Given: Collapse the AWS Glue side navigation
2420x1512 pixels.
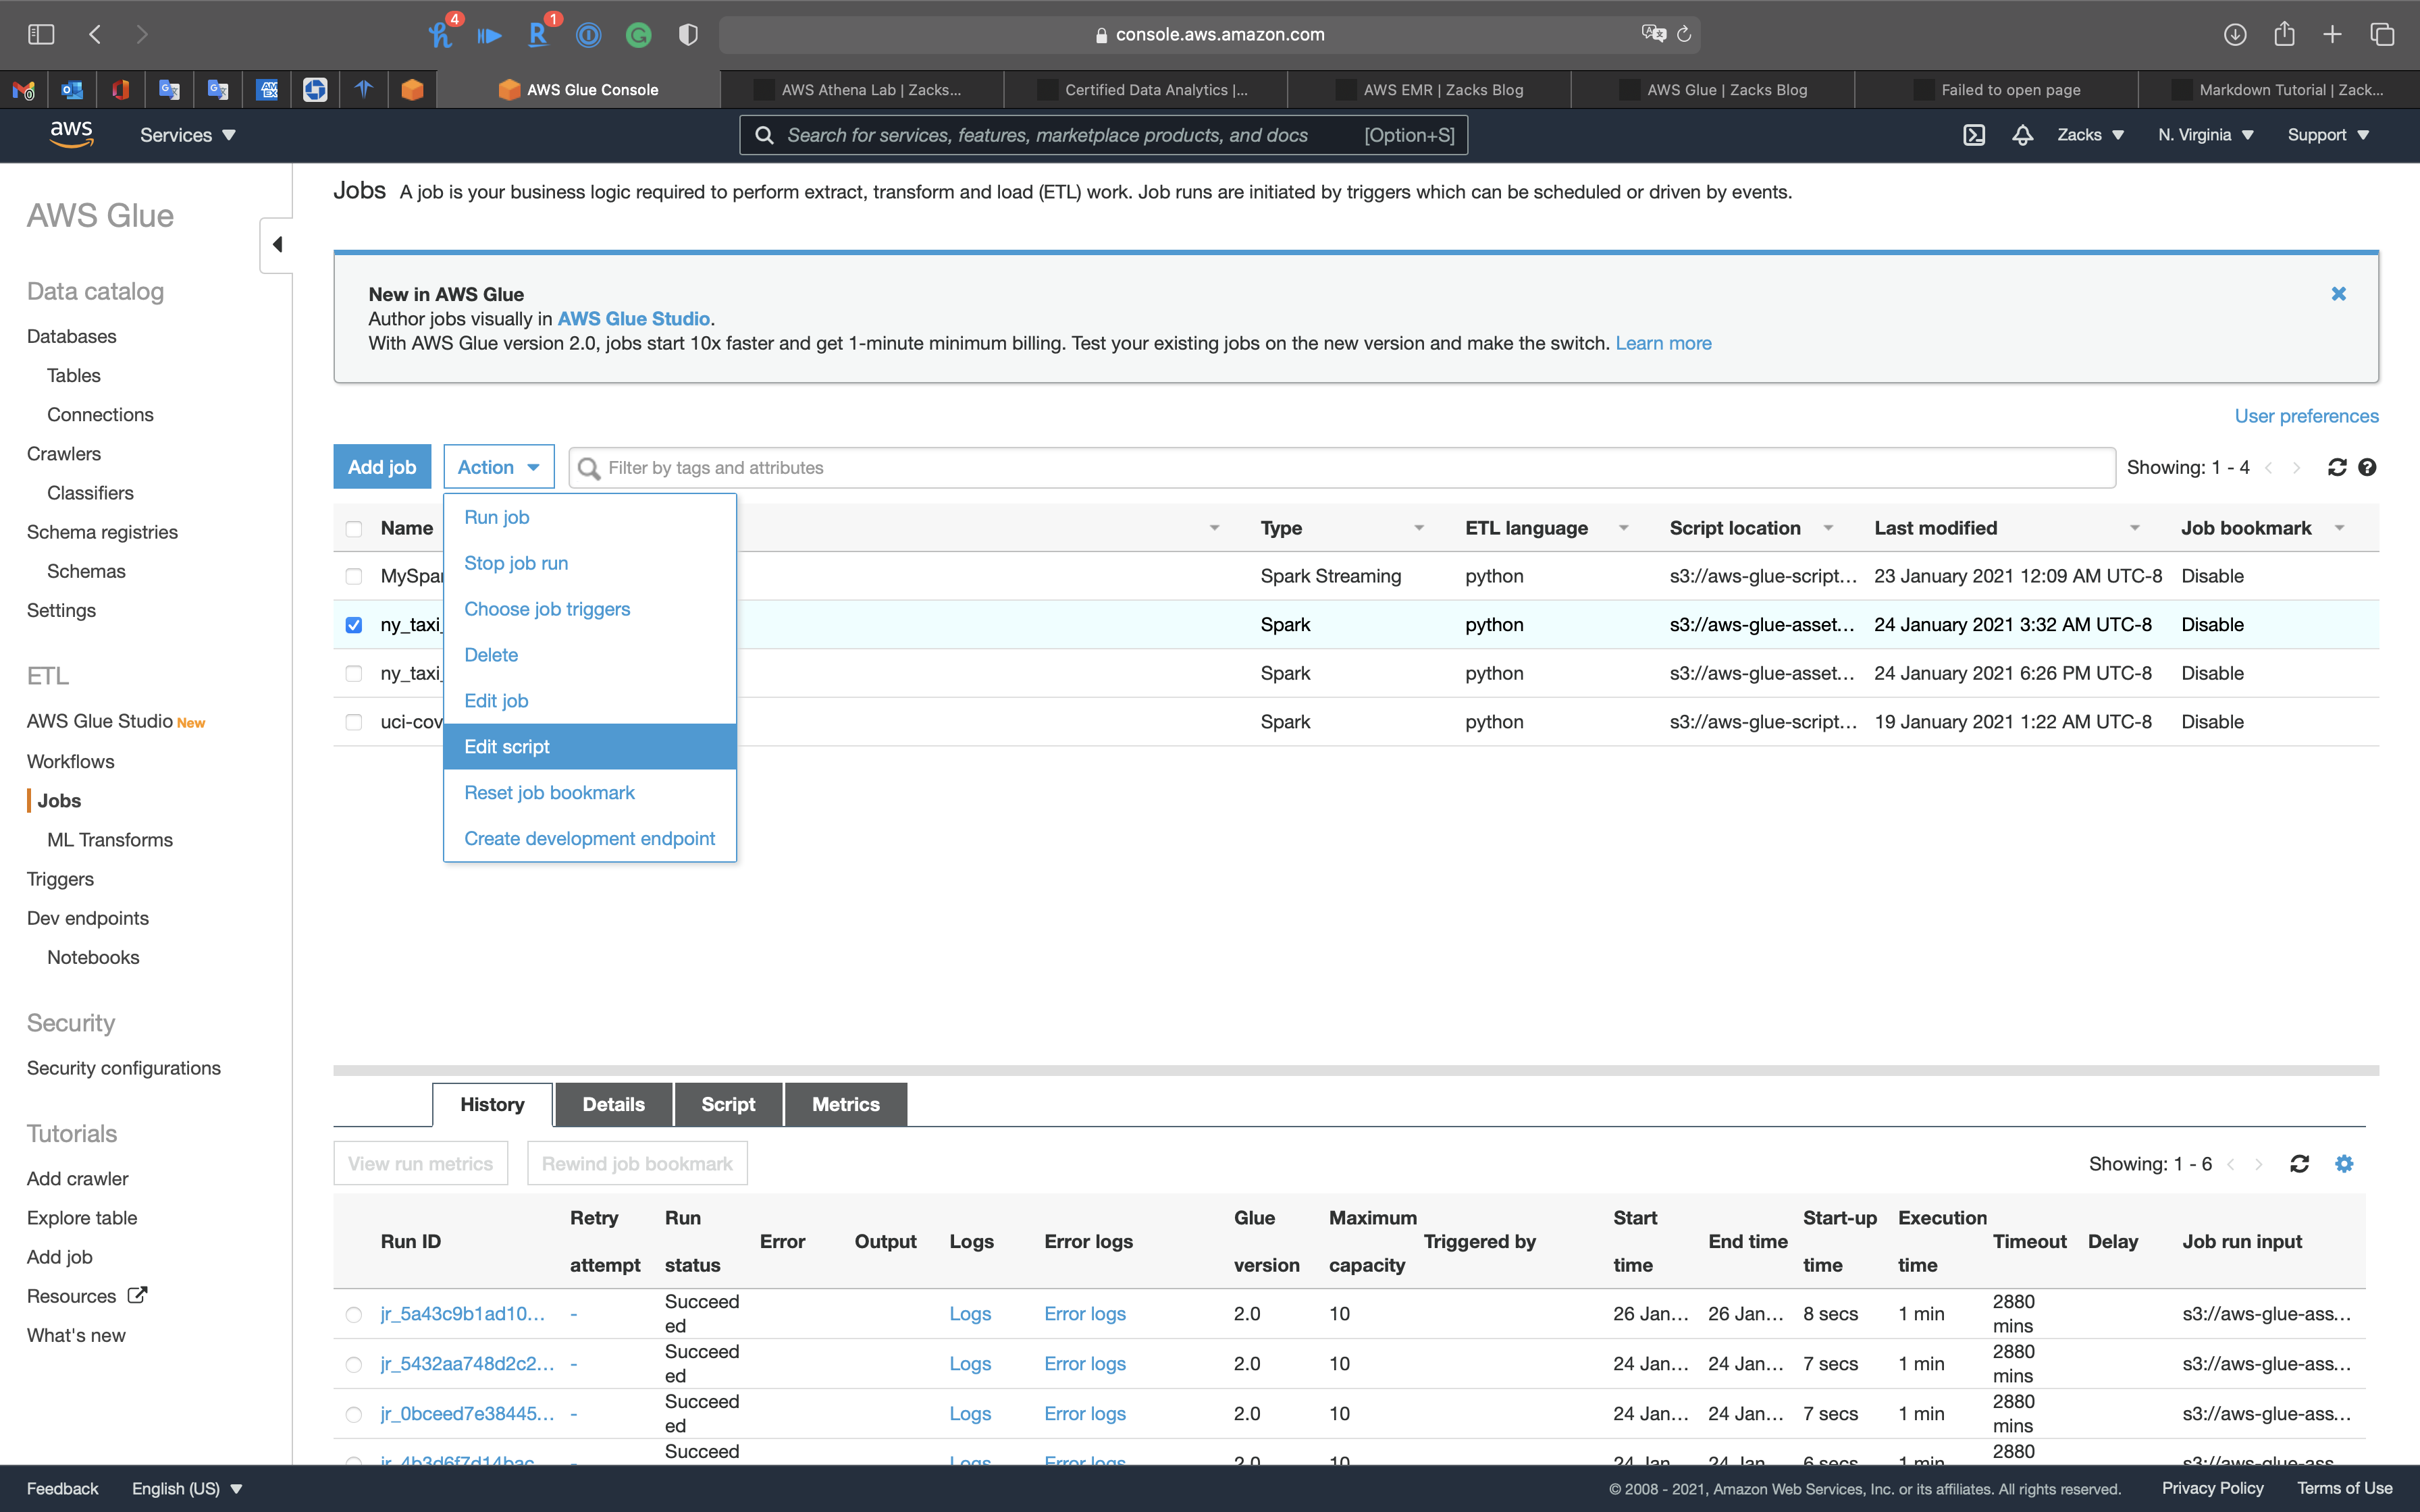Looking at the screenshot, I should coord(277,245).
